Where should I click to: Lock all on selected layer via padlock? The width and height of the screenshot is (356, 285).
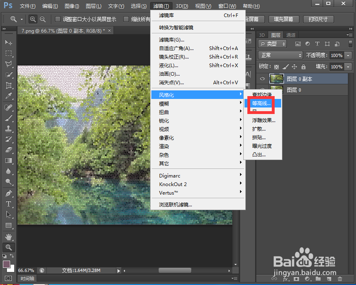(304, 66)
